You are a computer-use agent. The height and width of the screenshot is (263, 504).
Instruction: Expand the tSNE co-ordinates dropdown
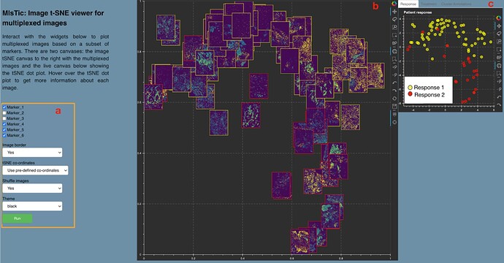click(x=35, y=170)
